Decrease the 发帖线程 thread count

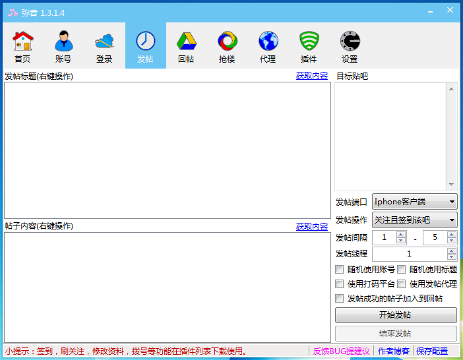click(x=452, y=257)
